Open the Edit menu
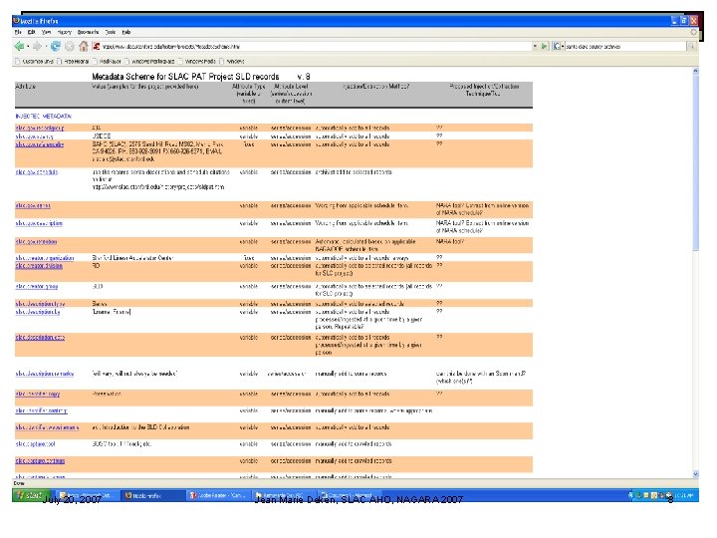The image size is (717, 538). coord(32,32)
